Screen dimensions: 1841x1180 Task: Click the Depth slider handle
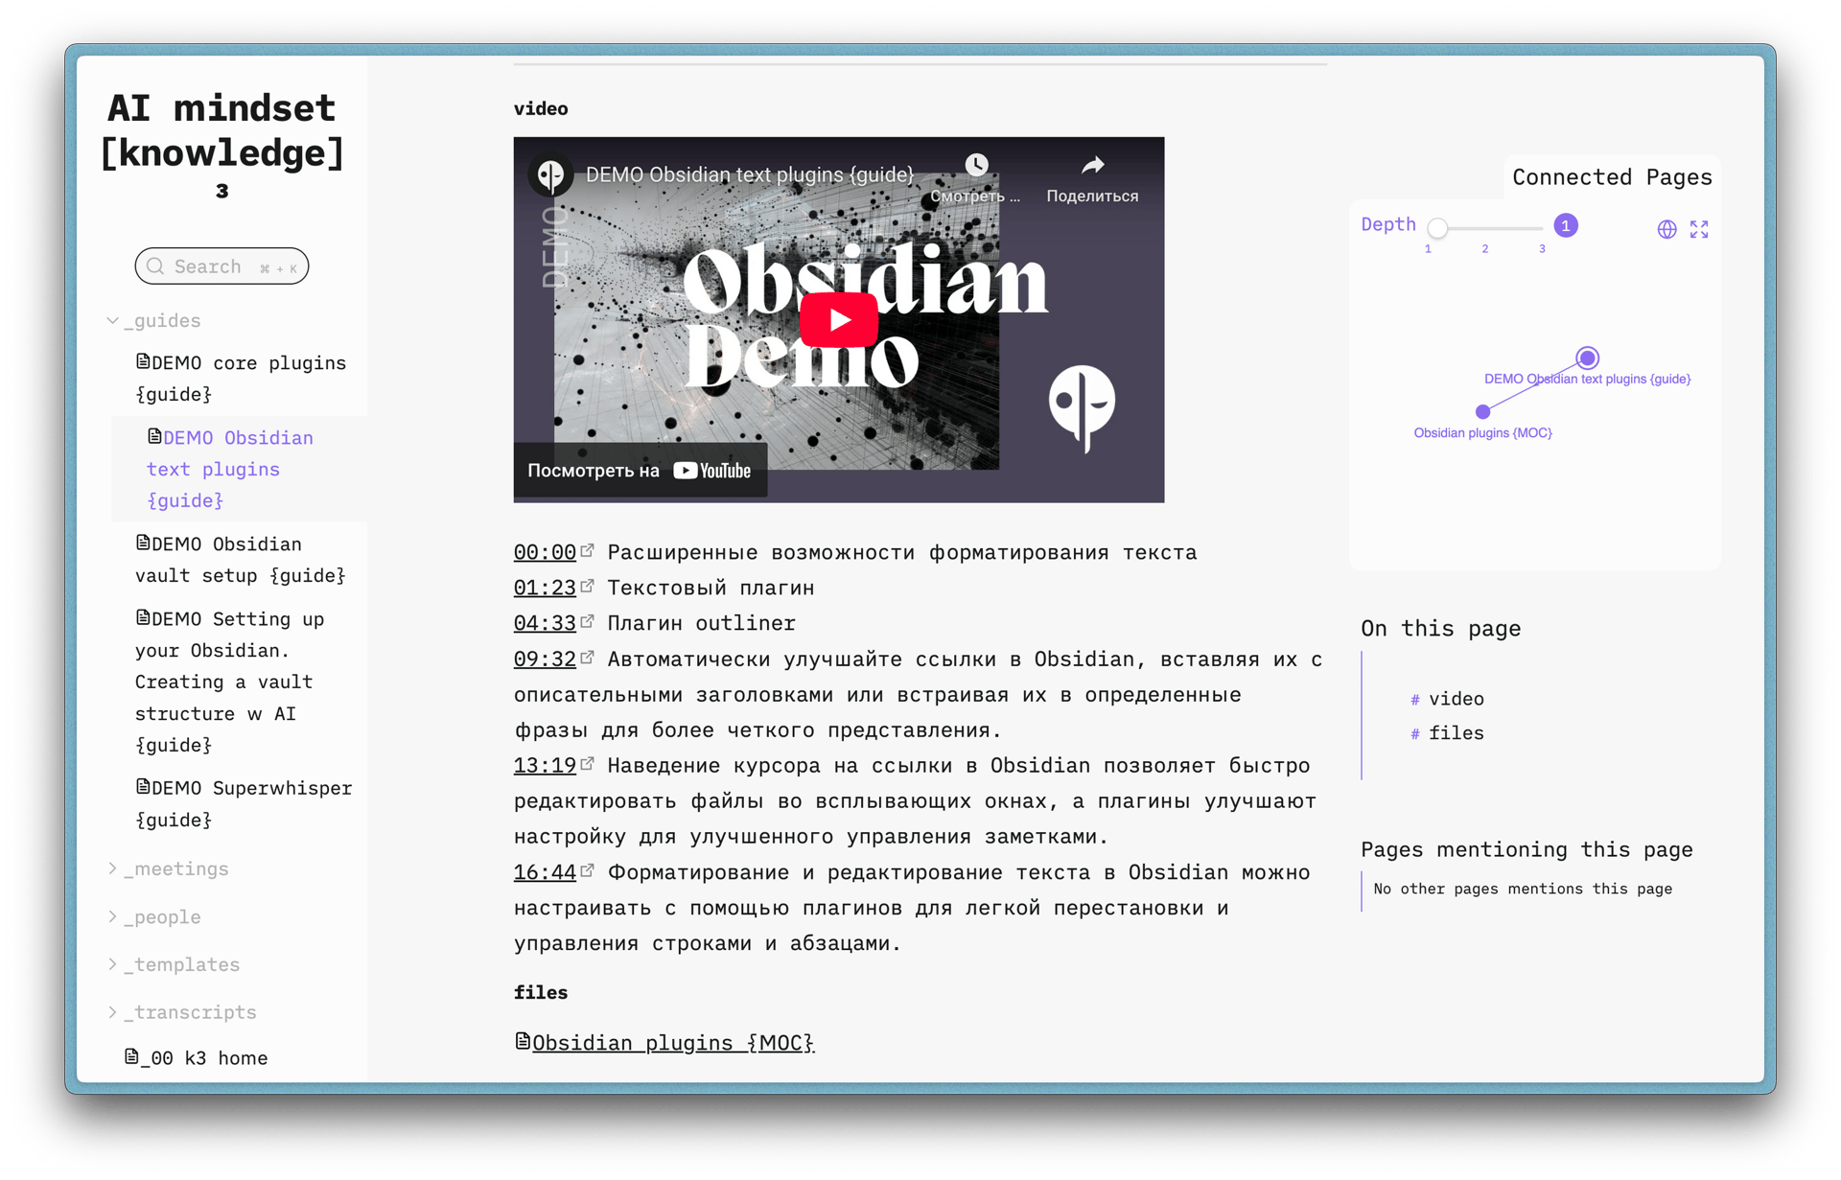pos(1436,228)
